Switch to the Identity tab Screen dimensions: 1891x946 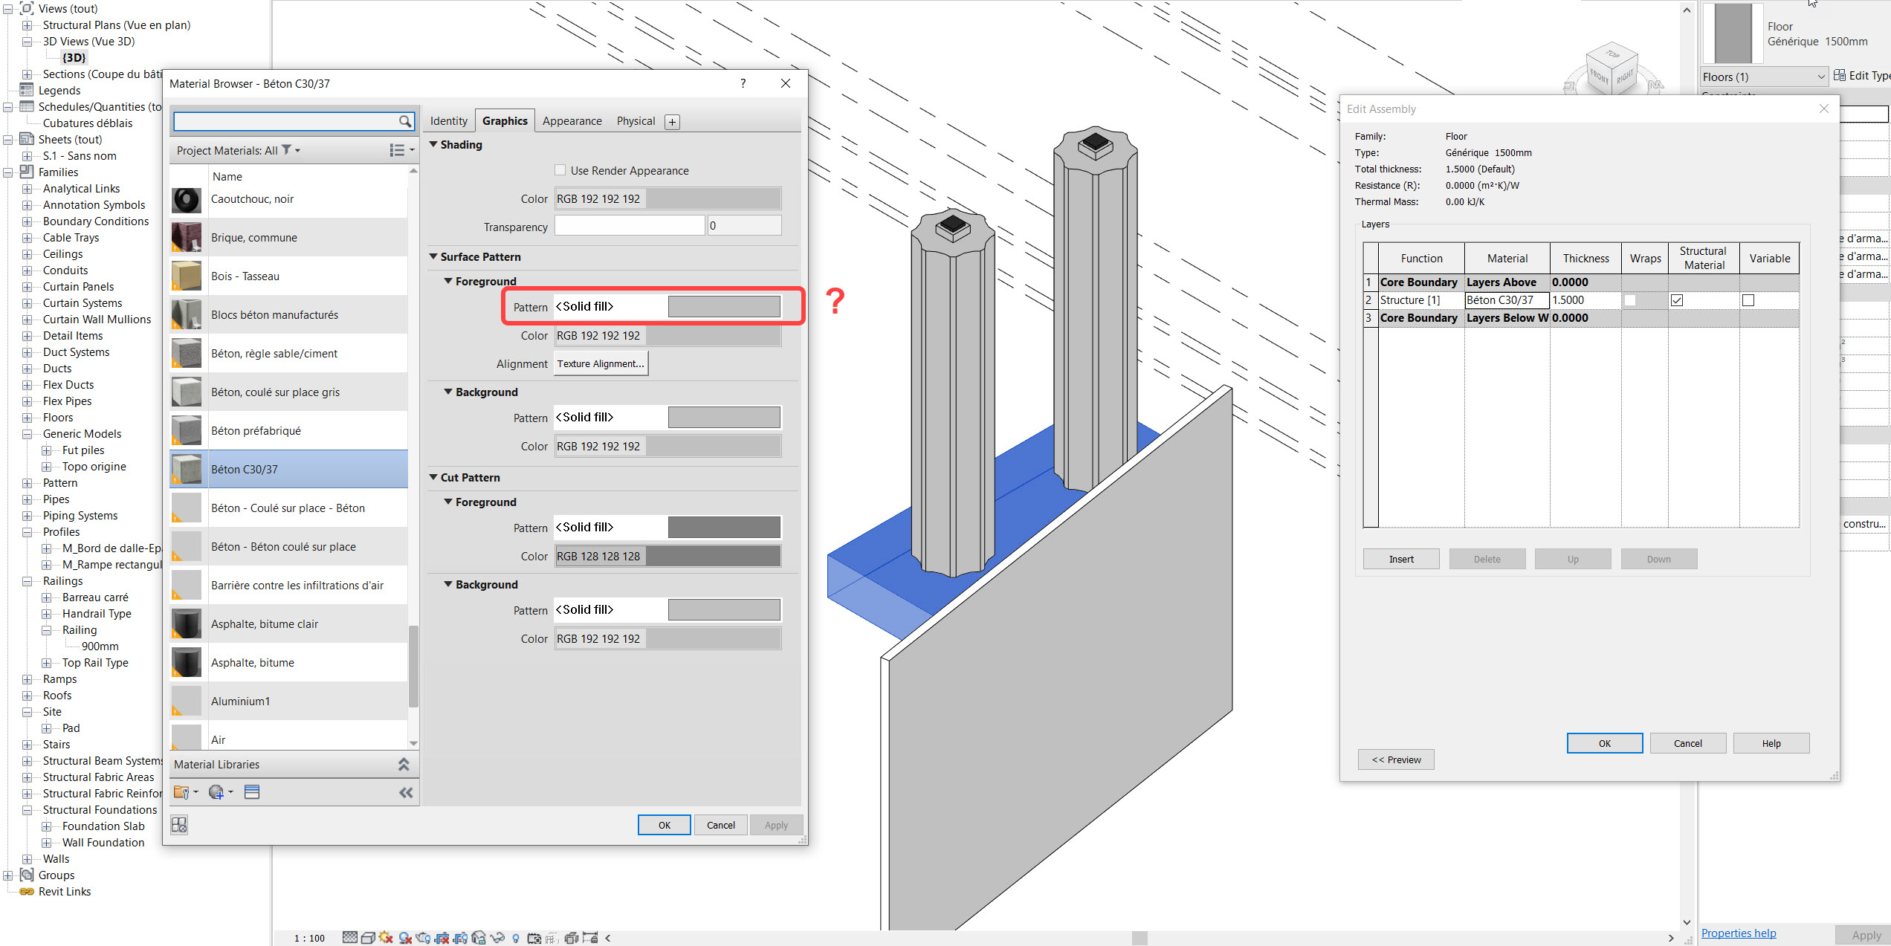tap(448, 120)
